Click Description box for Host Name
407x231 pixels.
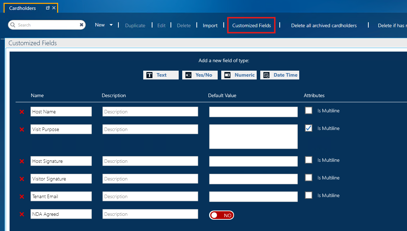click(x=150, y=112)
